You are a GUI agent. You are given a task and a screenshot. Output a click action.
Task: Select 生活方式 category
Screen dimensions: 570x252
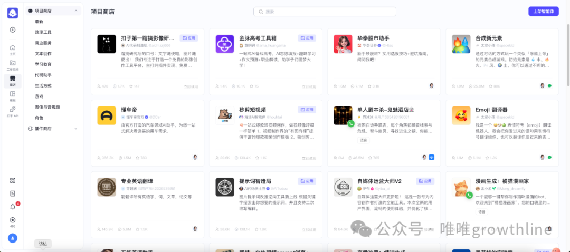[x=43, y=86]
